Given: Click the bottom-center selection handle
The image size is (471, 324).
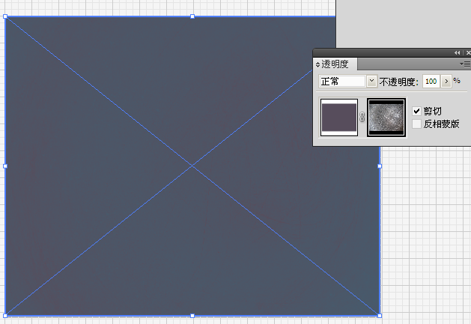Looking at the screenshot, I should [192, 316].
